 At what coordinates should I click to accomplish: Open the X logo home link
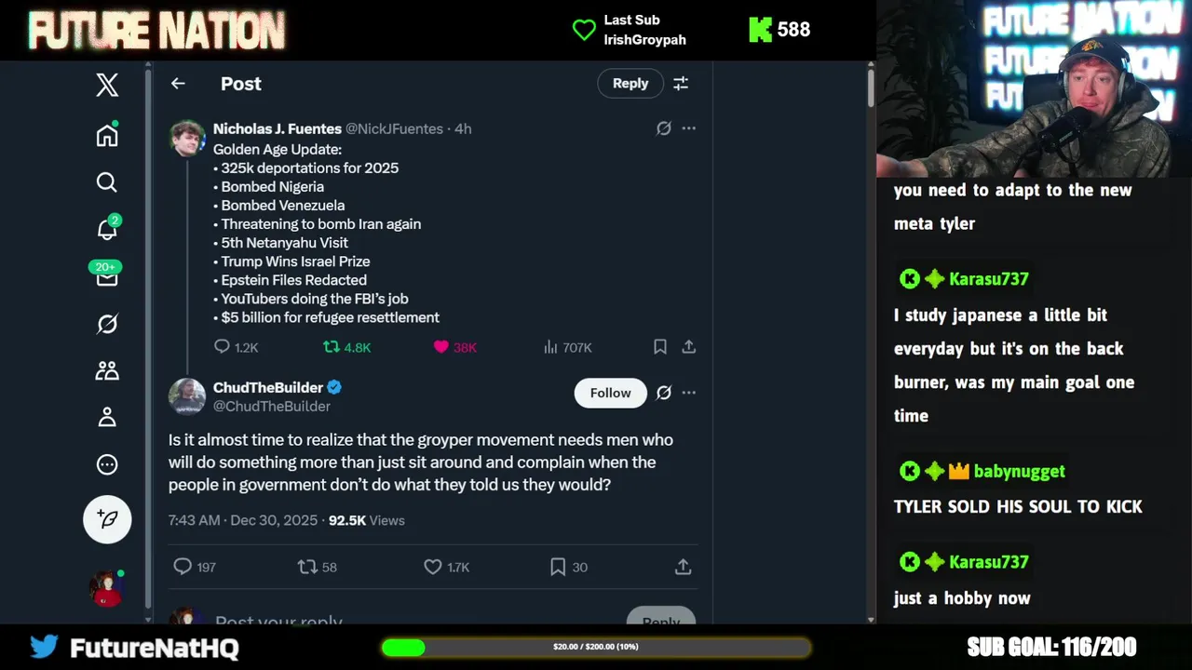click(107, 85)
